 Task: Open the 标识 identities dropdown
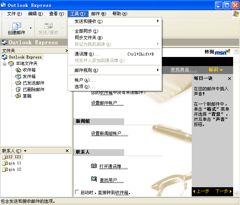[x=216, y=70]
